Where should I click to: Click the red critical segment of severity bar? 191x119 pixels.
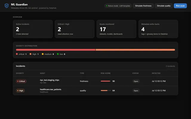point(56,50)
